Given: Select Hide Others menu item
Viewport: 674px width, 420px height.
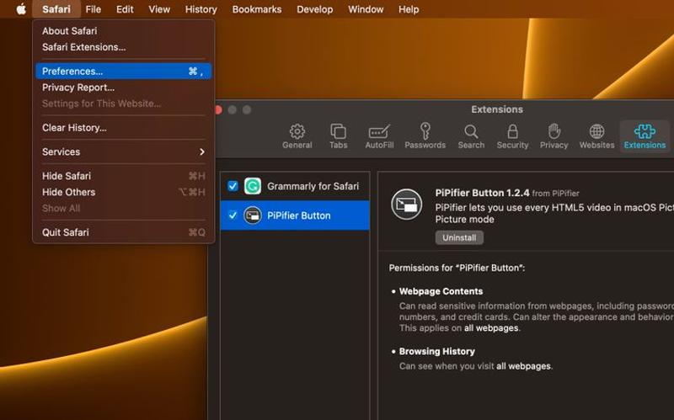Looking at the screenshot, I should click(123, 192).
